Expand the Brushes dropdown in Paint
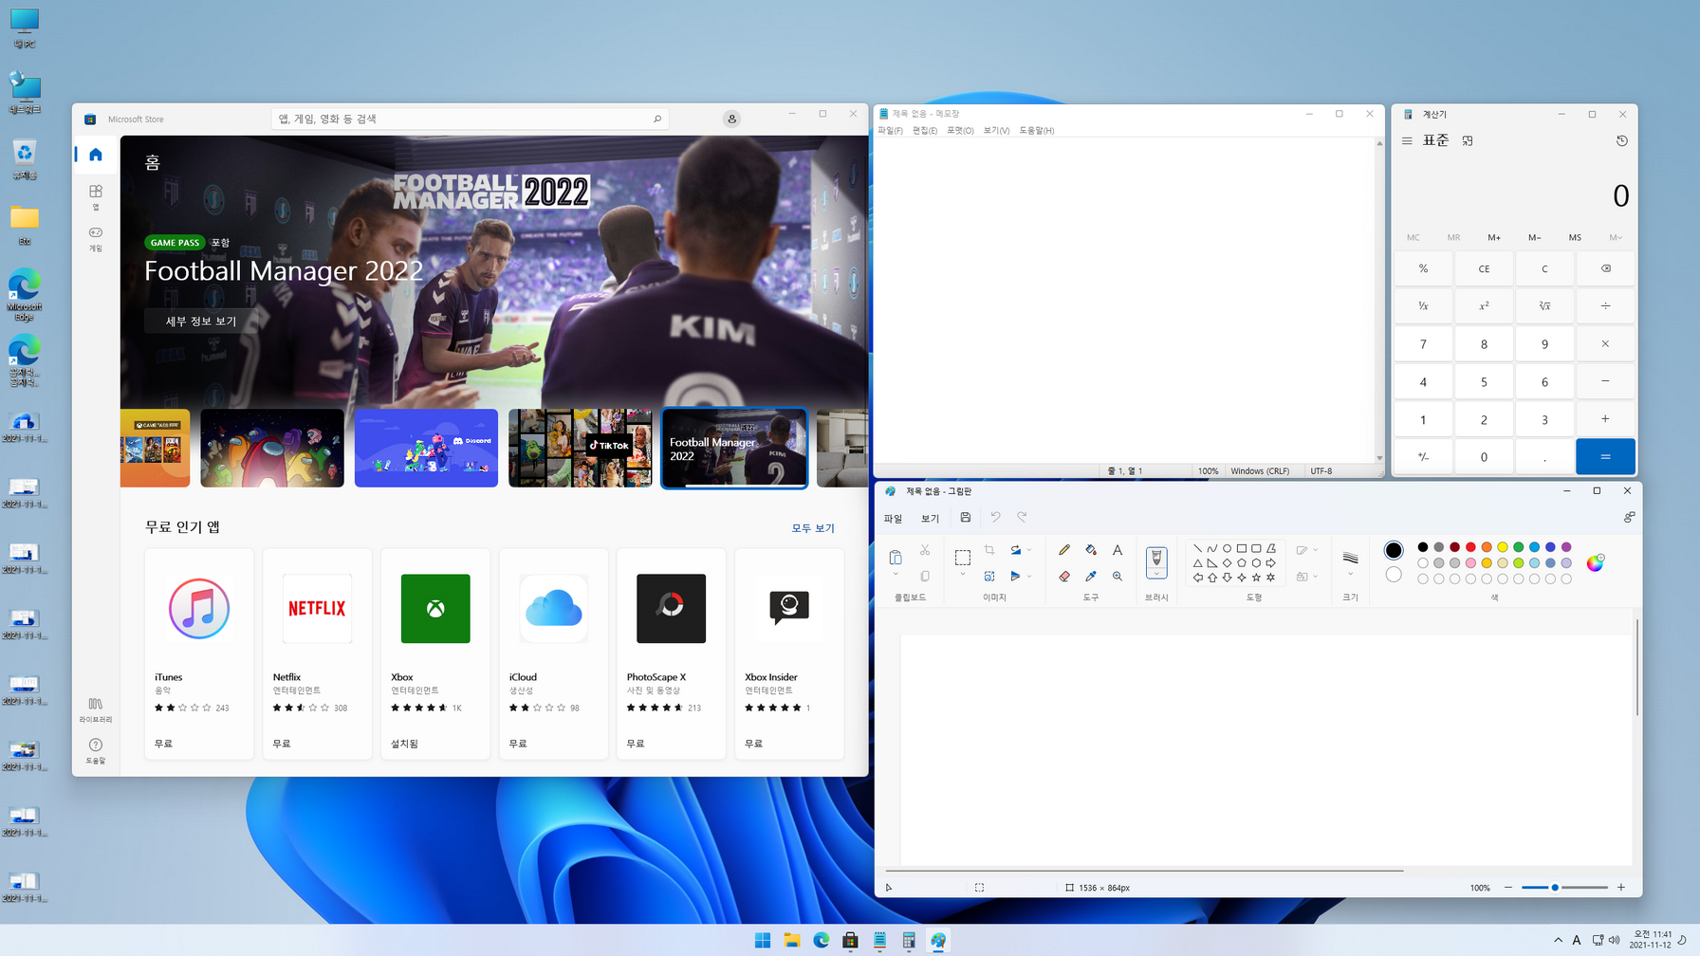 click(1156, 573)
